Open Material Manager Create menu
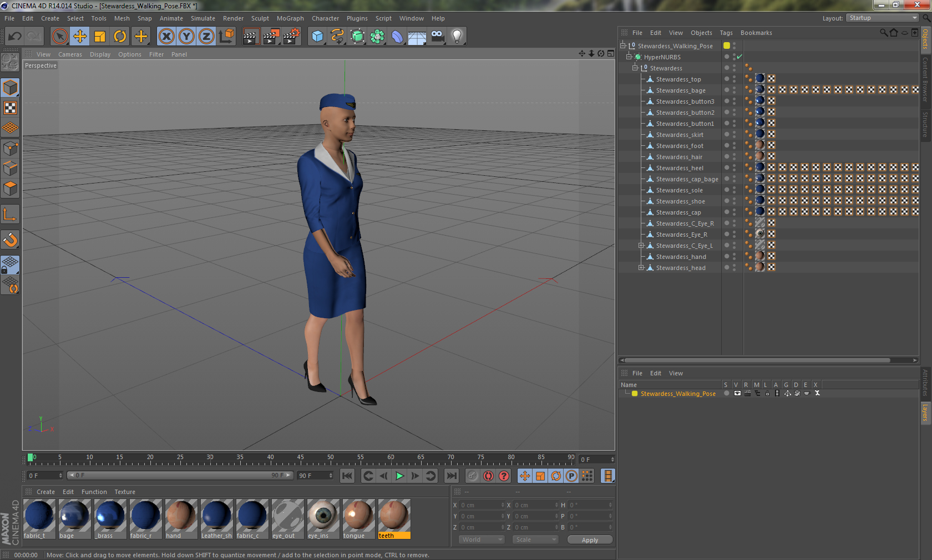Viewport: 932px width, 560px height. point(45,492)
